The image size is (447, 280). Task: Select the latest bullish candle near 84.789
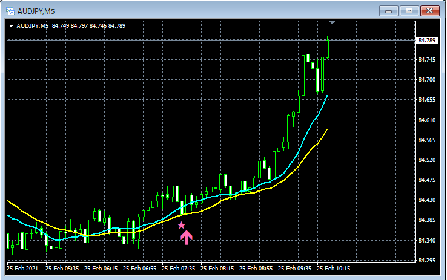tap(328, 49)
